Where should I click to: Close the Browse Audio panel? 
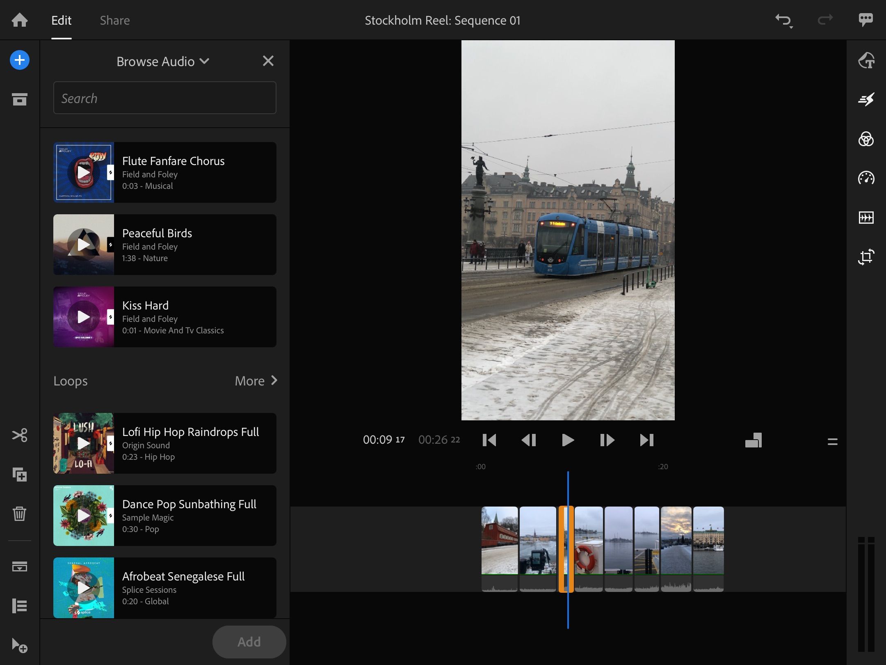(268, 61)
